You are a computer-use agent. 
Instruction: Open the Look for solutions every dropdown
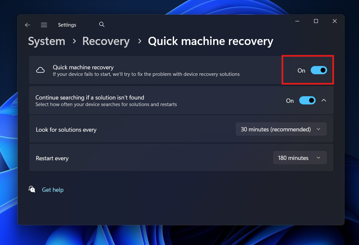(281, 129)
